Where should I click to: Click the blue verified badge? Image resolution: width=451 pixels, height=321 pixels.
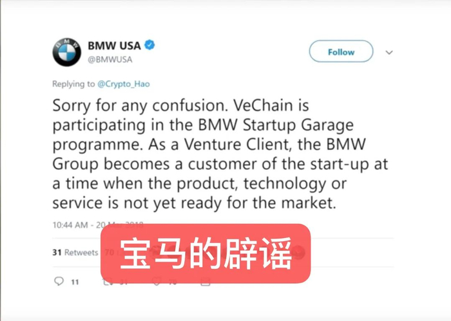pyautogui.click(x=149, y=45)
